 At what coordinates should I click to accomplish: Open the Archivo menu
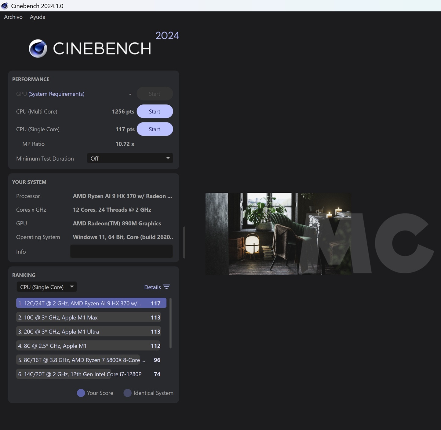coord(13,17)
